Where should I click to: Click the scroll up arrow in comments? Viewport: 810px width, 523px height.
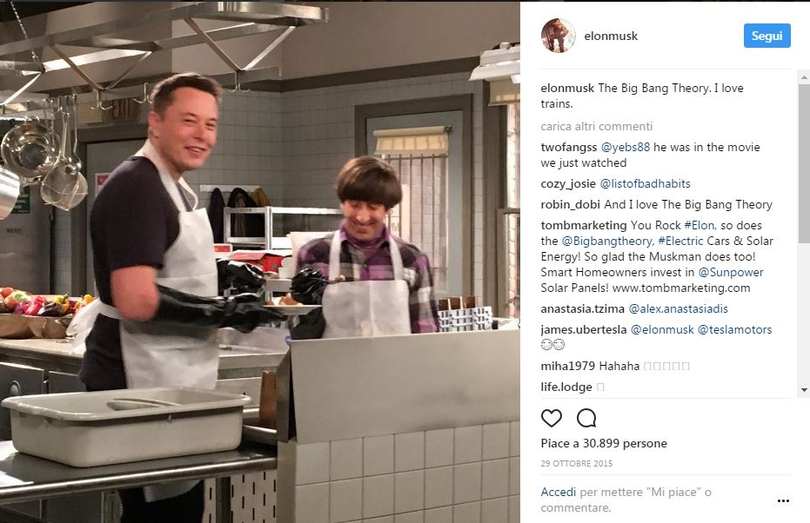click(804, 77)
